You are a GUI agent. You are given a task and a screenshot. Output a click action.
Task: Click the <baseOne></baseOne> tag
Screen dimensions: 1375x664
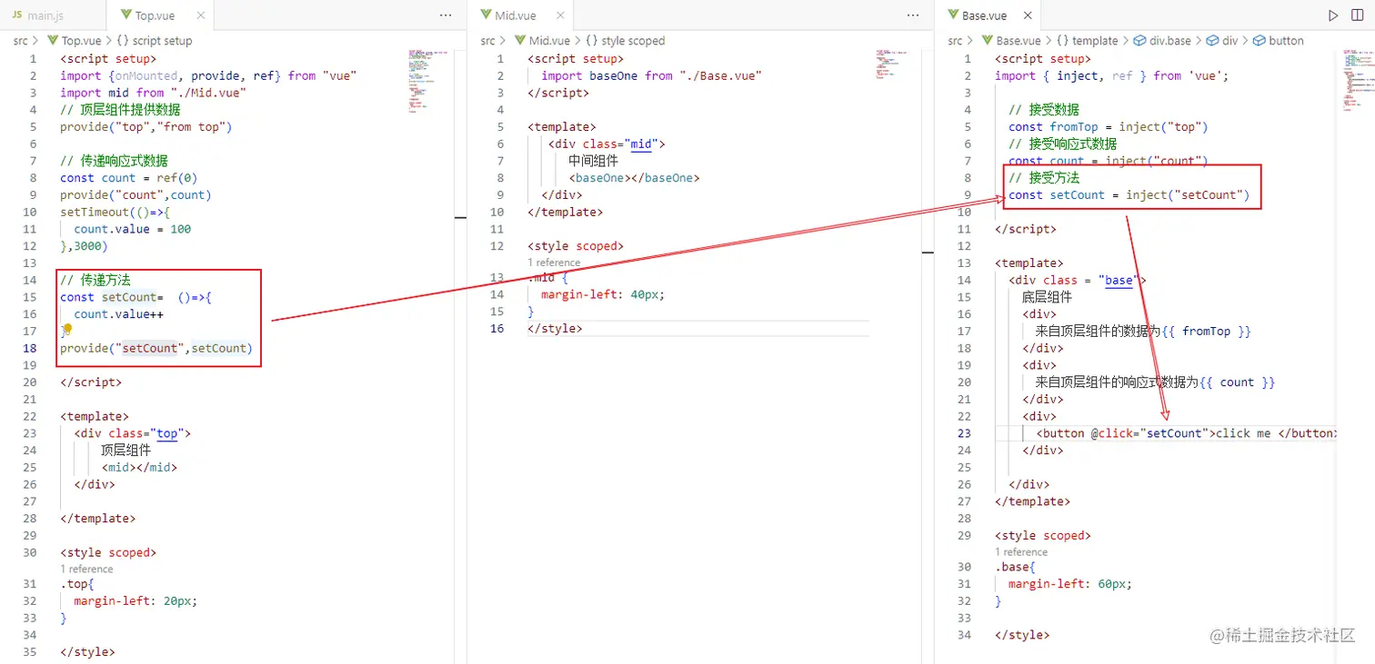pyautogui.click(x=634, y=178)
